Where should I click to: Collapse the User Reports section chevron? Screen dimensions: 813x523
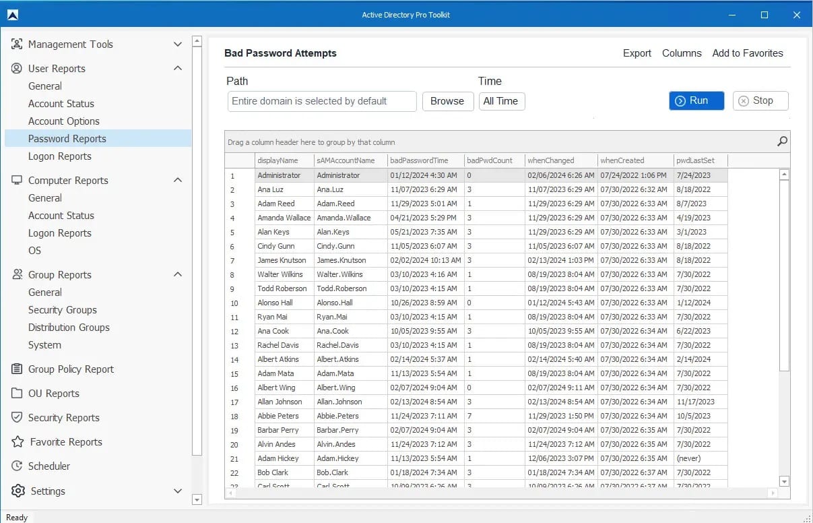point(178,69)
